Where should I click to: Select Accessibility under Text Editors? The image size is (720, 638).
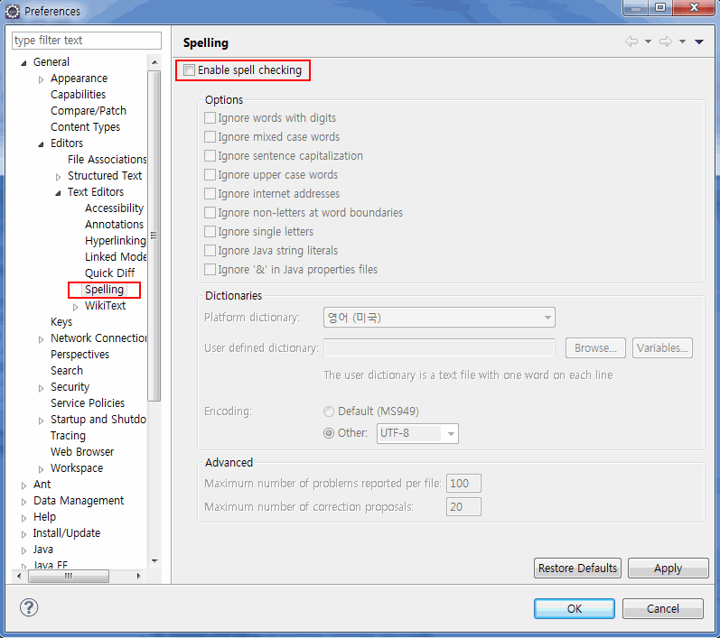tap(115, 208)
